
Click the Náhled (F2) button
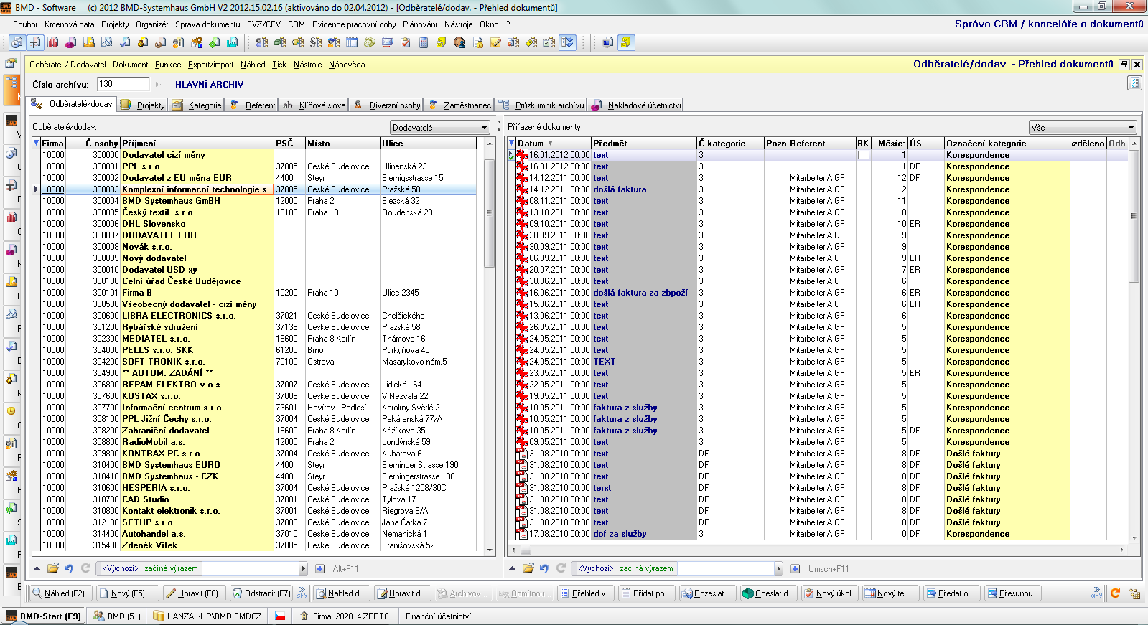pos(60,593)
